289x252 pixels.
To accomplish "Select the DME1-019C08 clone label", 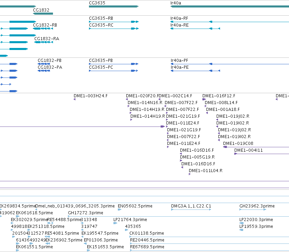I will [238, 144].
